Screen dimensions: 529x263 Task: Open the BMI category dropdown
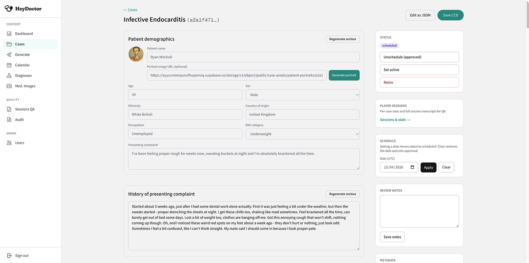[302, 134]
